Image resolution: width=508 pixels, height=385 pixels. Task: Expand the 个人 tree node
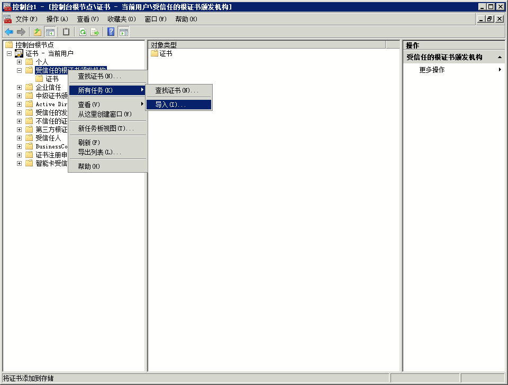(x=19, y=62)
